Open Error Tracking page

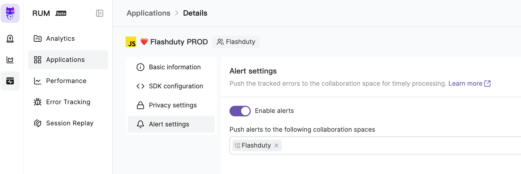tap(68, 102)
